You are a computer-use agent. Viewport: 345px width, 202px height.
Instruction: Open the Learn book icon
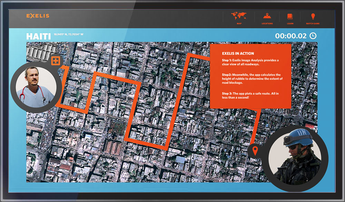click(290, 16)
